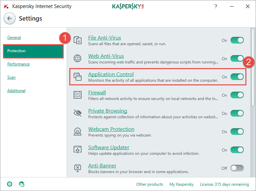Turn off Webcam Protection switch
Viewport: 256px width, 191px height.
point(237,132)
